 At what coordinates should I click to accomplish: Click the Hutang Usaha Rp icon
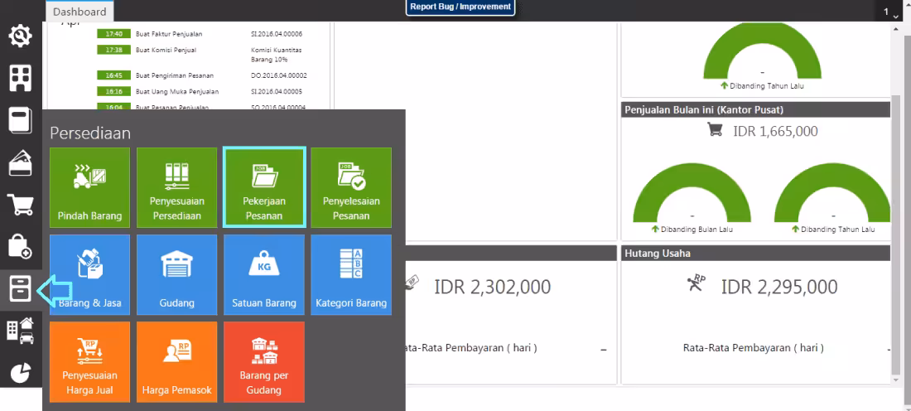696,283
